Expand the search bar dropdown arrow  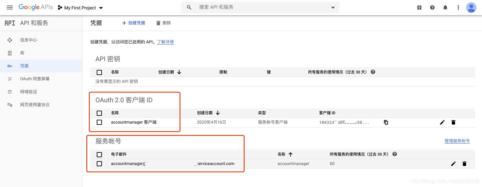(x=333, y=8)
